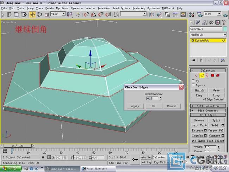Select Border sub-object level
Viewport: 229px width, 172px height.
(x=207, y=75)
